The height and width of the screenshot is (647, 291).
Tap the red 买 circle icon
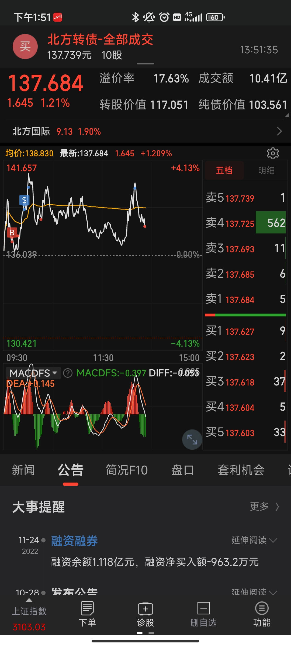25,46
